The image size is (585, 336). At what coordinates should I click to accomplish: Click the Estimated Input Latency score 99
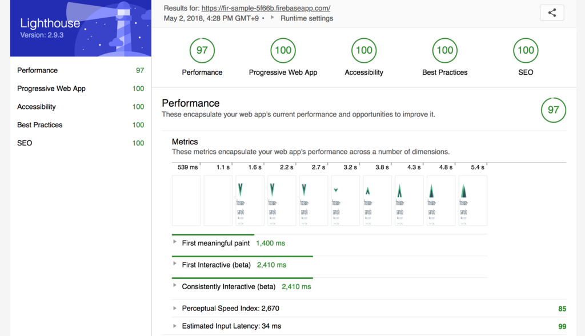click(x=562, y=326)
